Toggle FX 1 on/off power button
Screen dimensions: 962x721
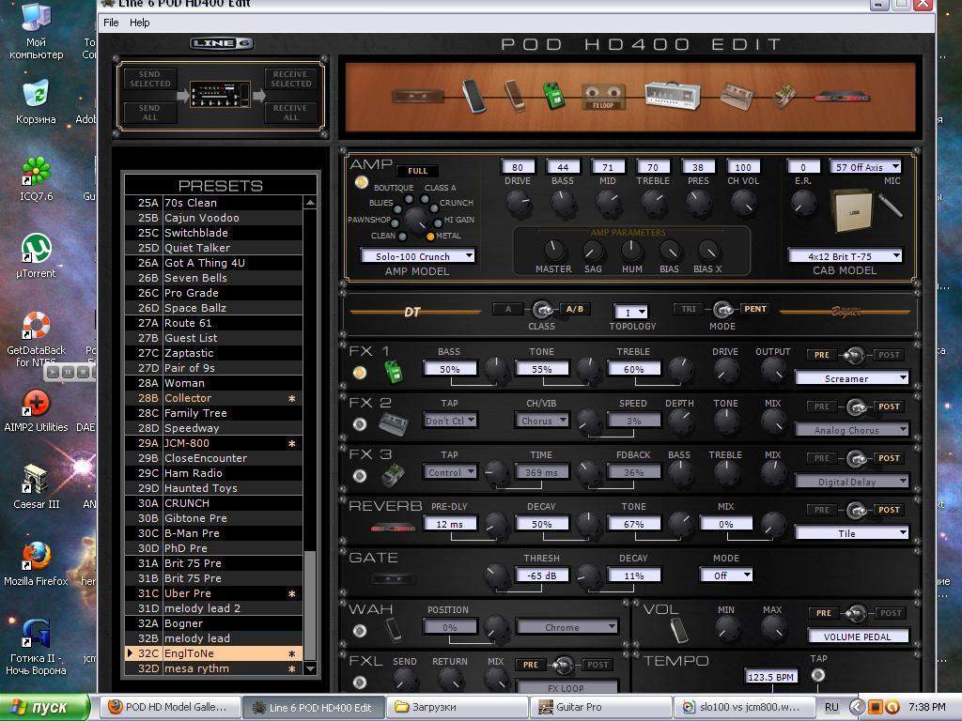pyautogui.click(x=360, y=373)
